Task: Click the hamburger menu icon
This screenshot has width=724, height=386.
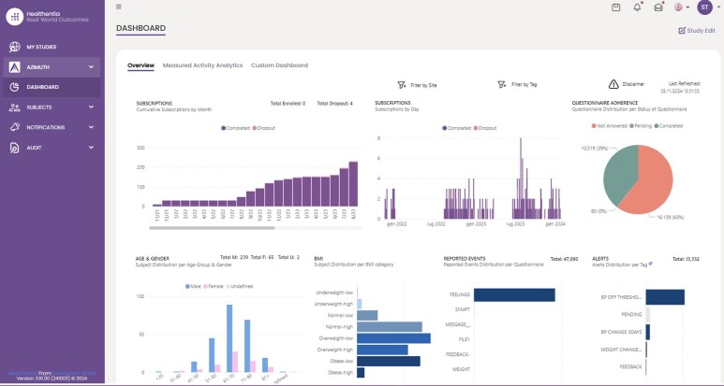Action: point(118,7)
